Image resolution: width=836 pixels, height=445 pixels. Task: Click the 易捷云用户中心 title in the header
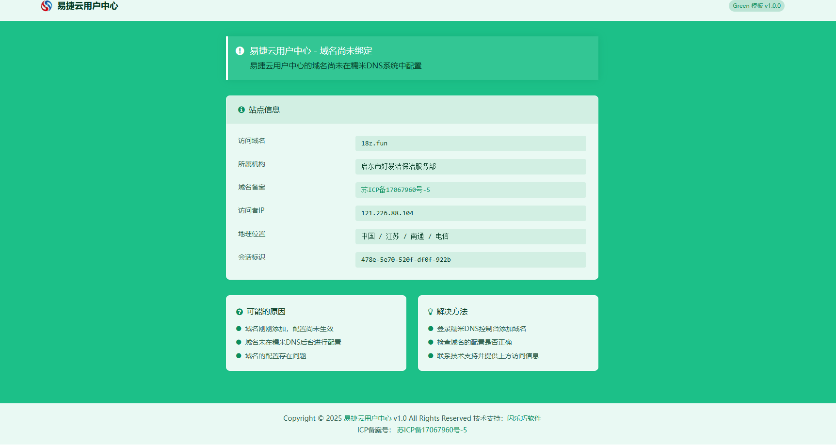[x=88, y=6]
